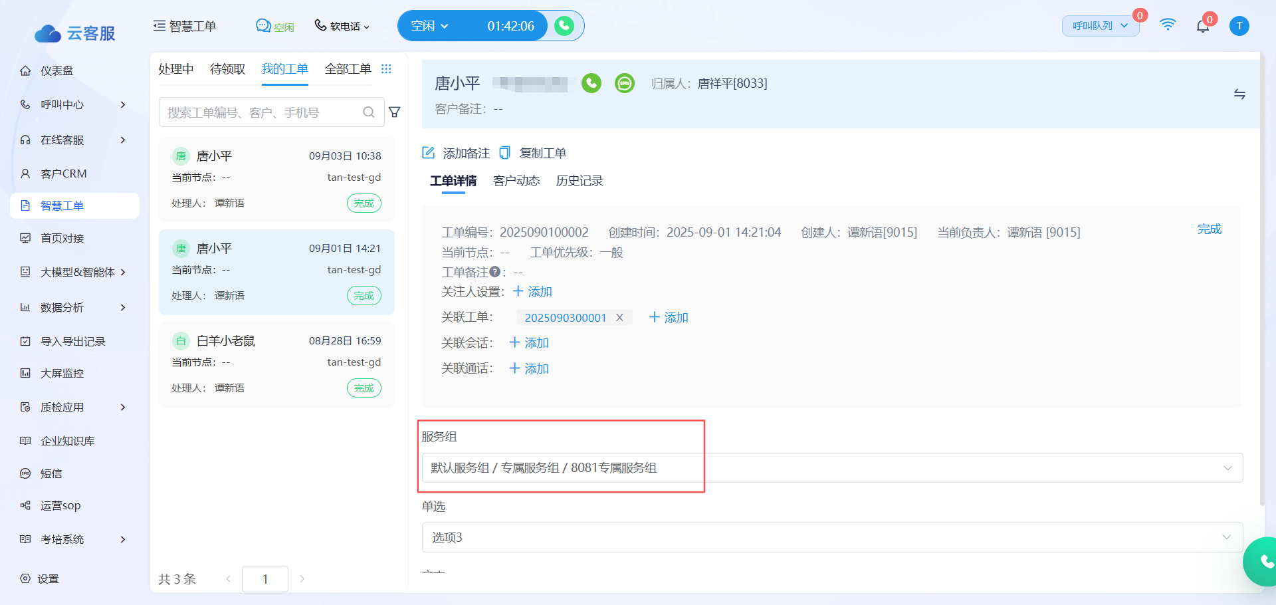
Task: Open the notification bell
Action: (1203, 26)
